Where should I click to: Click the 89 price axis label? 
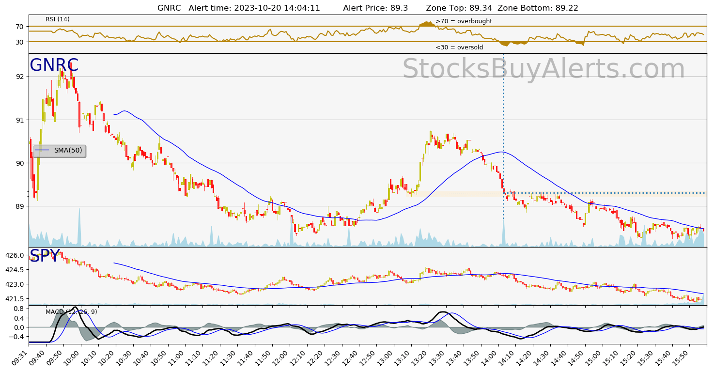[x=20, y=206]
